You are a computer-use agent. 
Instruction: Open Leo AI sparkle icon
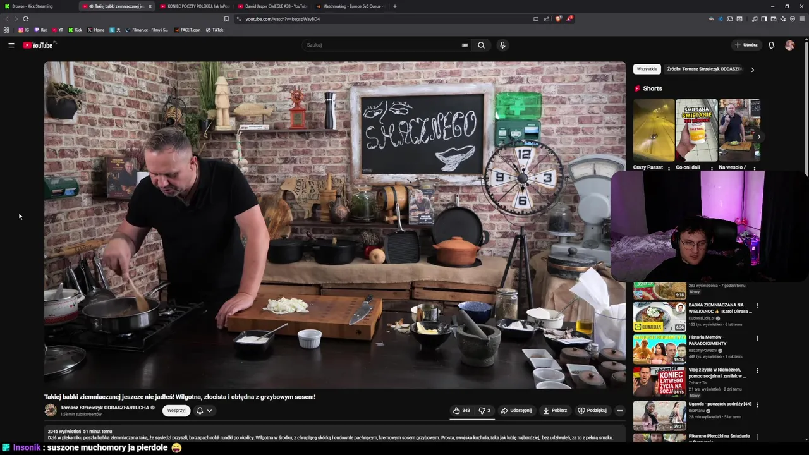(x=783, y=19)
